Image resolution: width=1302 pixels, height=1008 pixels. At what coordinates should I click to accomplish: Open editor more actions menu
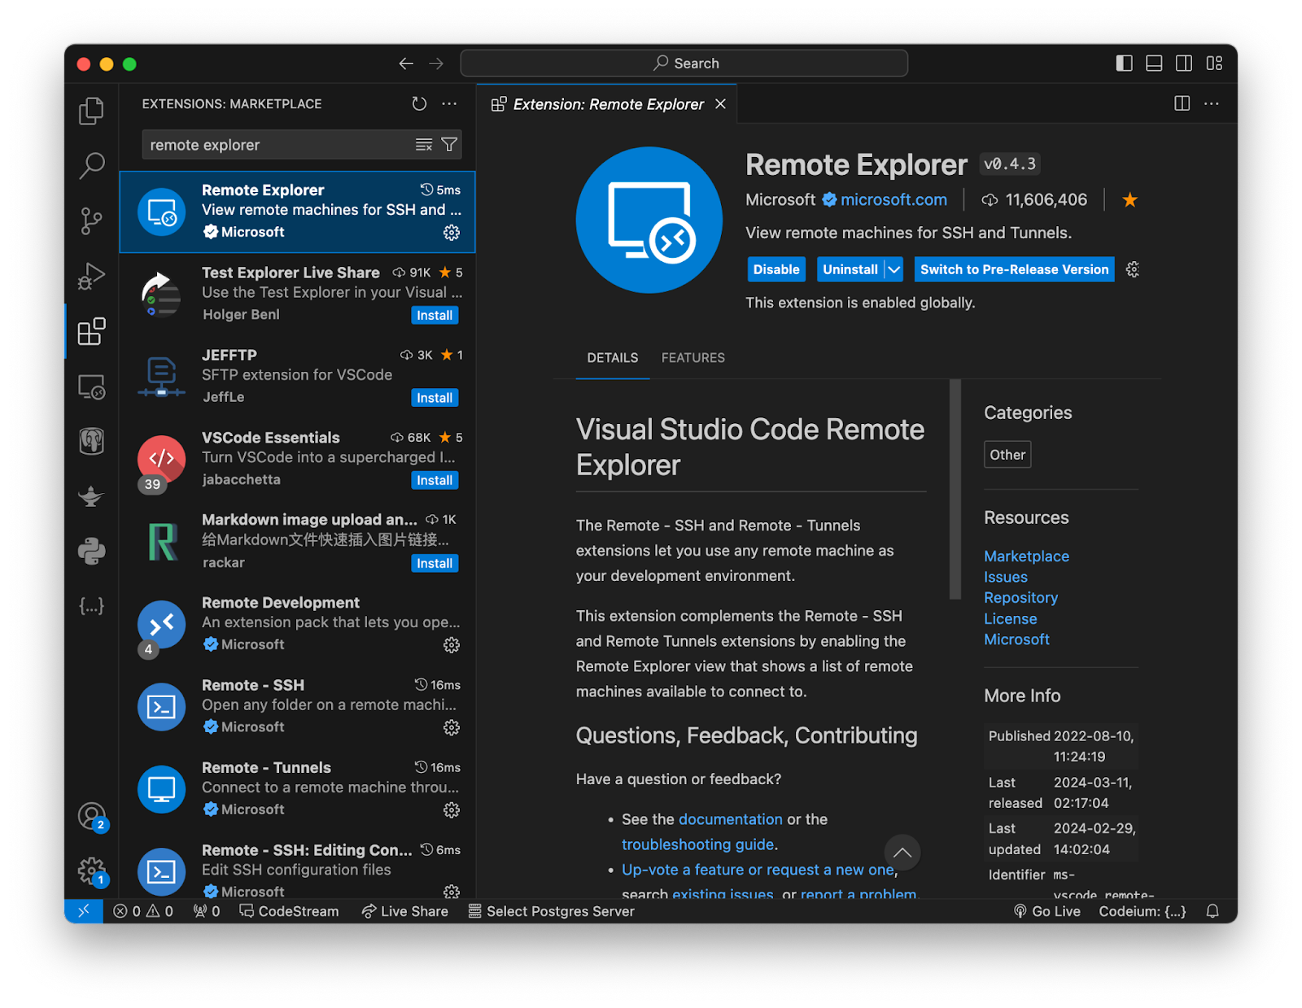click(x=1212, y=103)
